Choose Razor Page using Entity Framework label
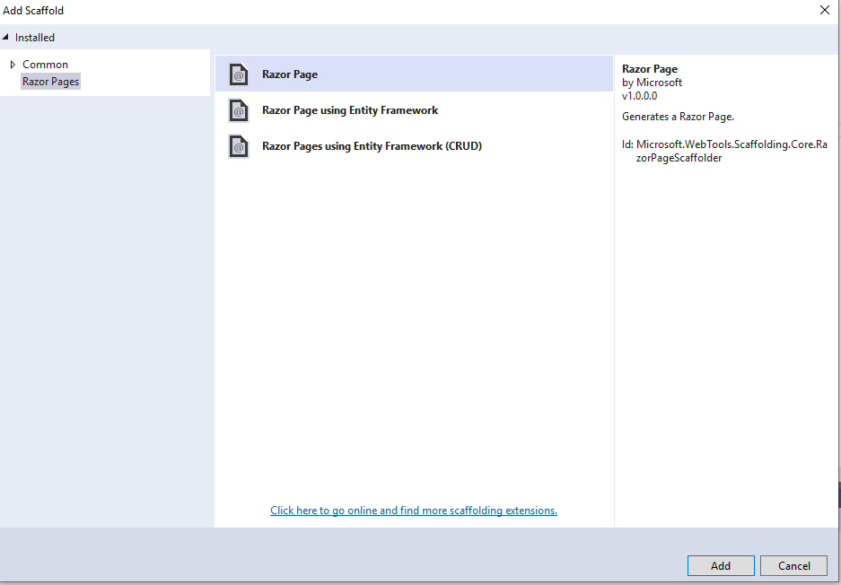The width and height of the screenshot is (841, 585). click(350, 110)
